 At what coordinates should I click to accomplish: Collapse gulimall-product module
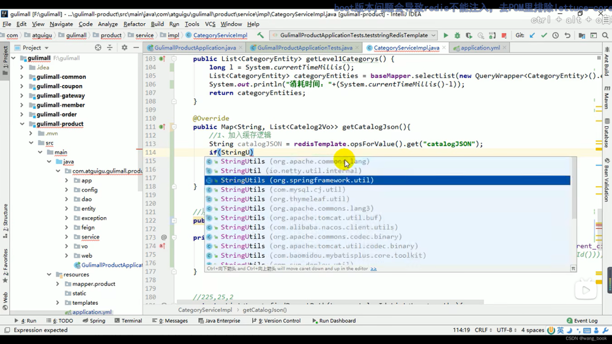[x=22, y=124]
